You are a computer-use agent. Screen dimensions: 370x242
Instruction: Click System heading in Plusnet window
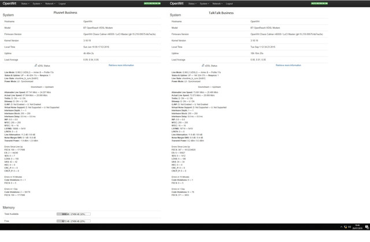pos(8,15)
